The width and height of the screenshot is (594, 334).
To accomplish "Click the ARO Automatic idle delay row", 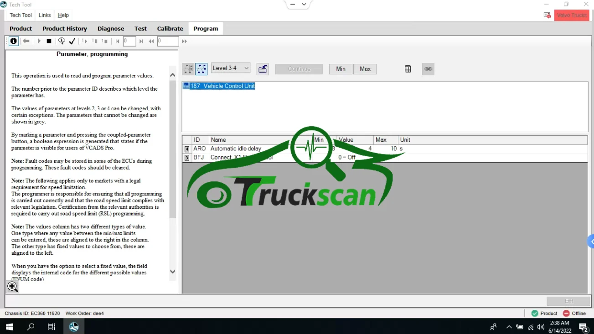I will pyautogui.click(x=385, y=149).
